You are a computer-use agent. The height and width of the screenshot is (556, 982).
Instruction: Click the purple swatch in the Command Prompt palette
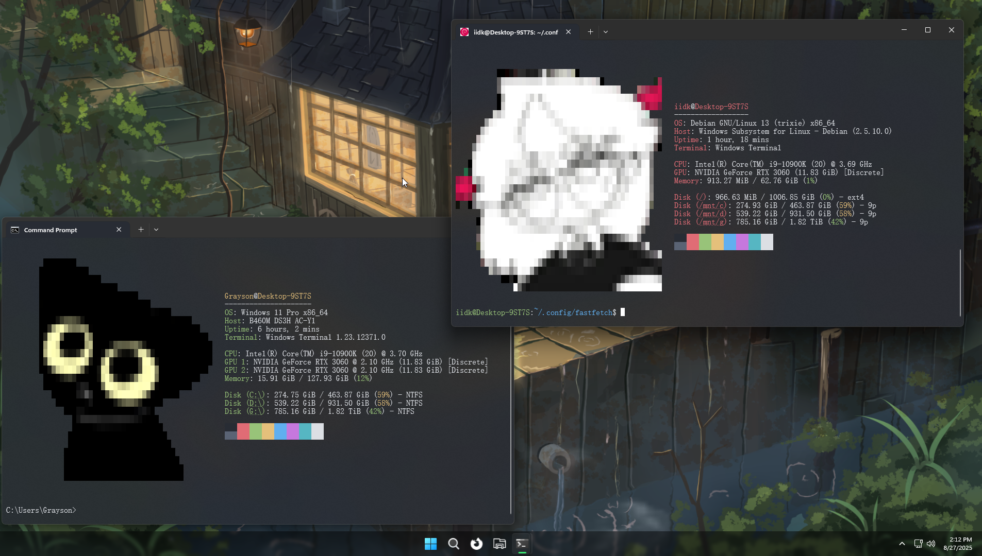(293, 431)
